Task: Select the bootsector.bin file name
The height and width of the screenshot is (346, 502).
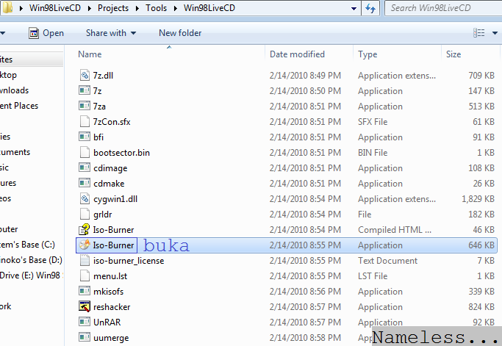Action: 122,153
